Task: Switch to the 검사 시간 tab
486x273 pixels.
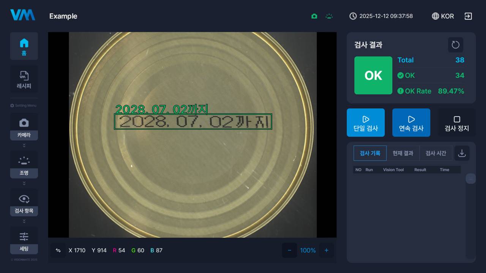Action: tap(436, 153)
